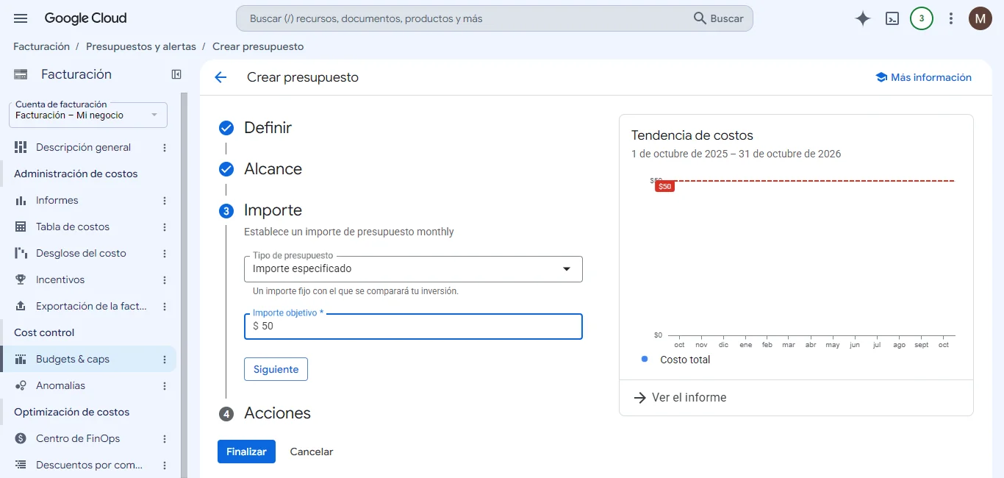This screenshot has width=1004, height=478.
Task: Click the Cancelar button
Action: (312, 452)
